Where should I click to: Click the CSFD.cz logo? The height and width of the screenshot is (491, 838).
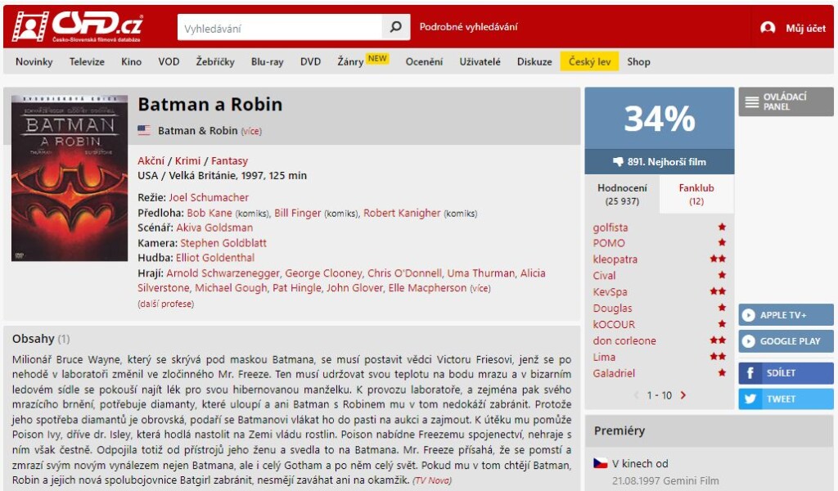[x=78, y=27]
